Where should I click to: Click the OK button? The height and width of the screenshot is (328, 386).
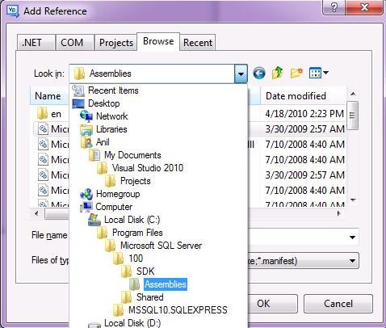point(272,304)
